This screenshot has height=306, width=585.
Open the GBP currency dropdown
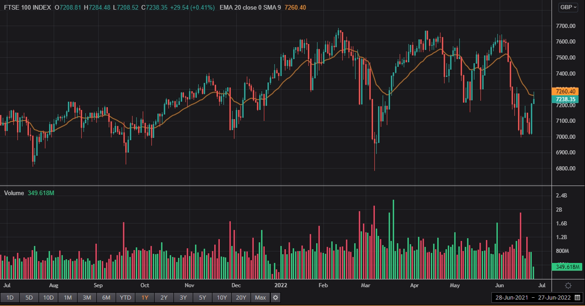click(568, 7)
